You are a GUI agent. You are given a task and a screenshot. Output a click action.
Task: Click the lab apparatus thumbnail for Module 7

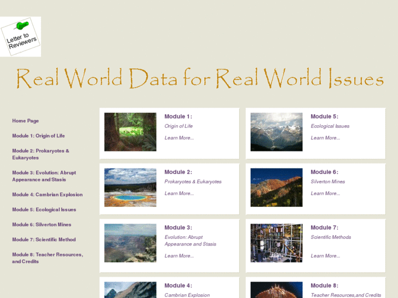[276, 243]
